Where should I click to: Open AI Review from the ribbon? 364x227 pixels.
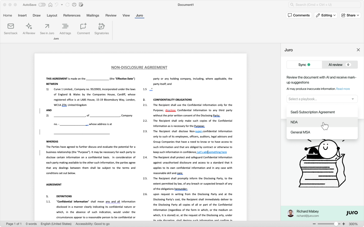(29, 26)
